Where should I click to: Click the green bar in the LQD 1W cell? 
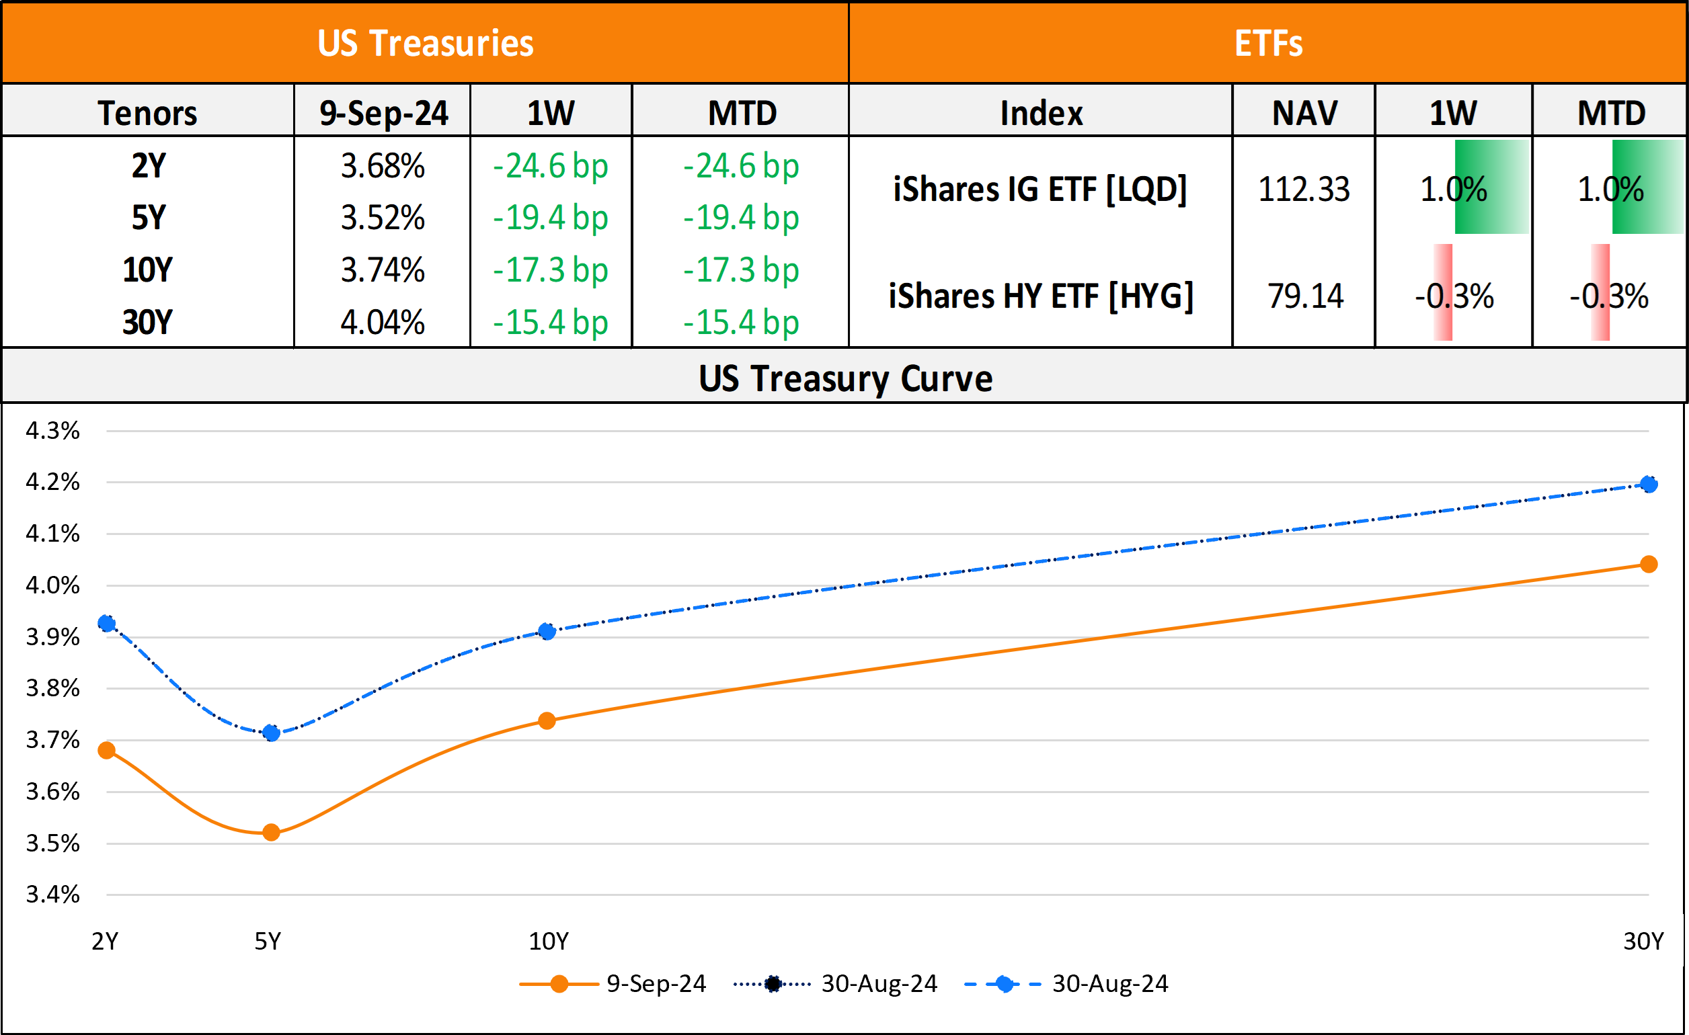1491,187
